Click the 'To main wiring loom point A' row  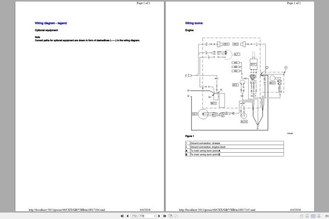[234, 151]
